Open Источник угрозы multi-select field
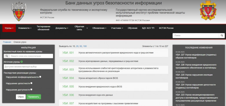The height and width of the screenshot is (106, 226). [x=28, y=67]
